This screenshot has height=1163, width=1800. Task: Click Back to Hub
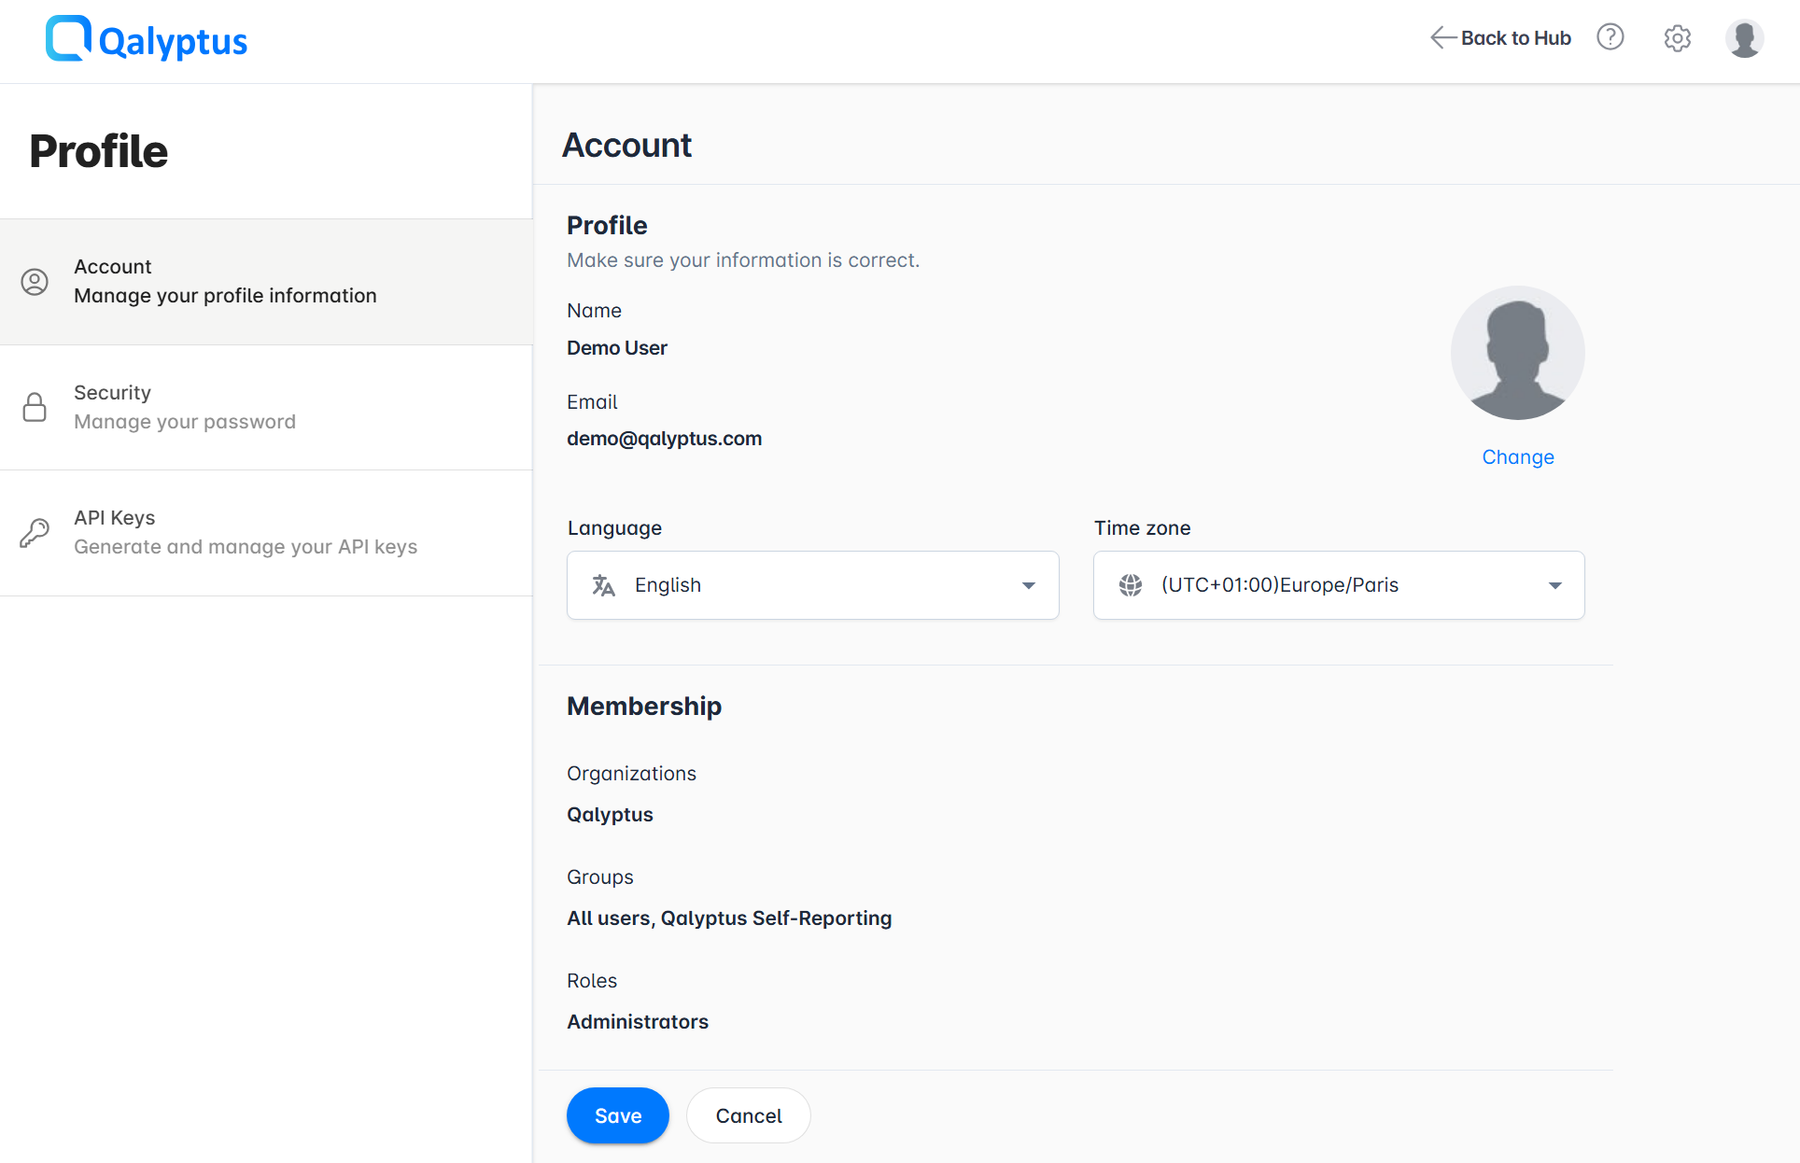tap(1516, 37)
